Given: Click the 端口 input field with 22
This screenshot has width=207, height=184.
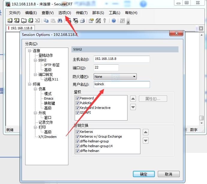Looking at the screenshot, I should (x=106, y=68).
